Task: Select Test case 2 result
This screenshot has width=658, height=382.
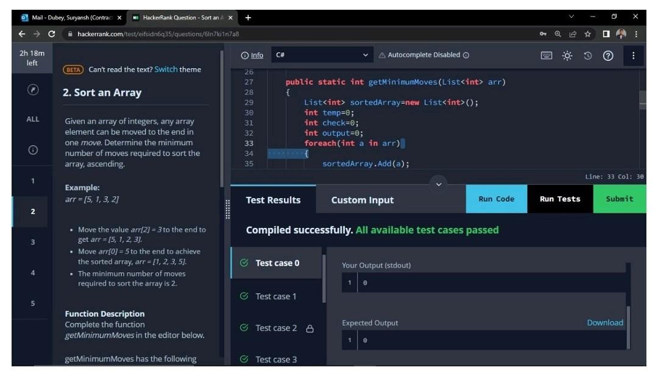Action: 276,328
